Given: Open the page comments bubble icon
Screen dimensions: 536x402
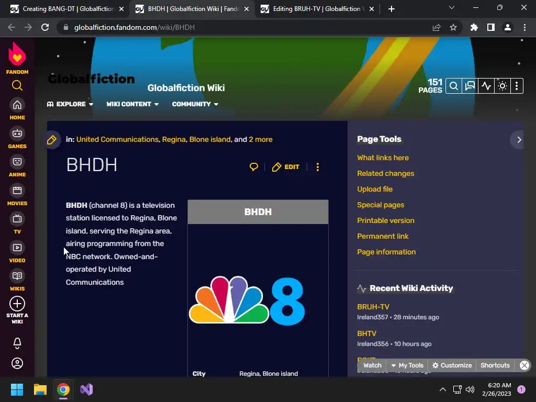Looking at the screenshot, I should pyautogui.click(x=254, y=167).
